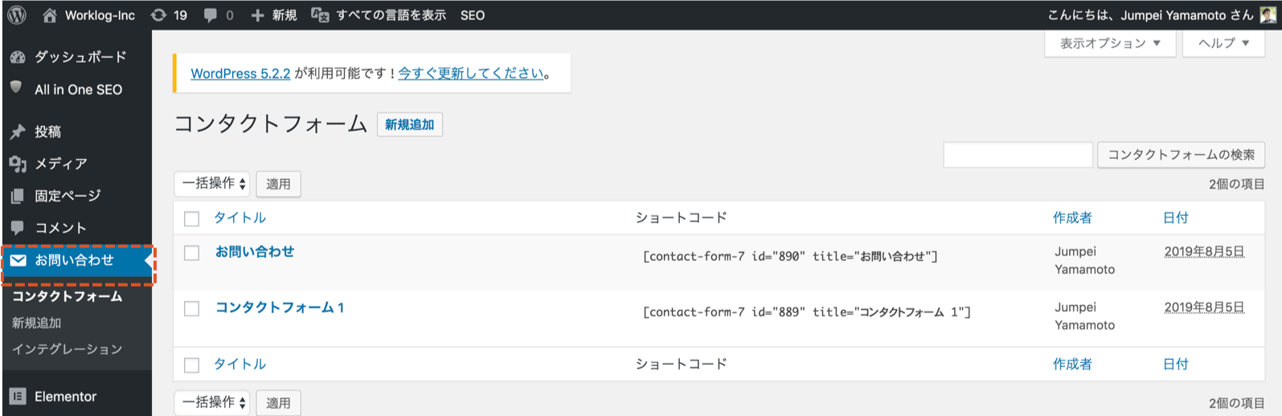The image size is (1282, 416).
Task: Open the top 一括操作 bulk actions dropdown
Action: click(x=212, y=184)
